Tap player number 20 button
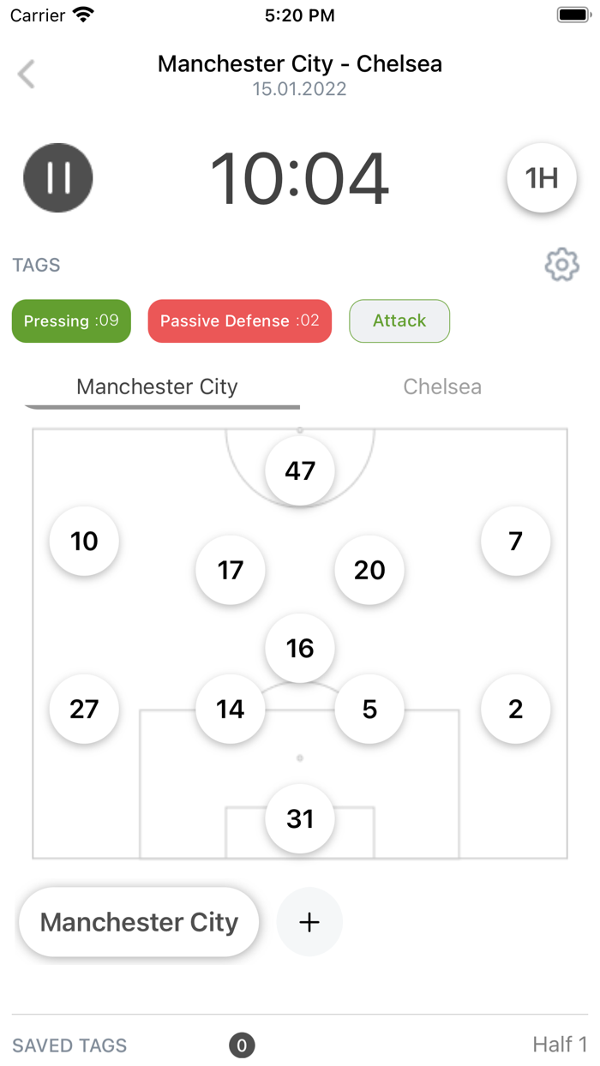The image size is (600, 1066). [369, 570]
